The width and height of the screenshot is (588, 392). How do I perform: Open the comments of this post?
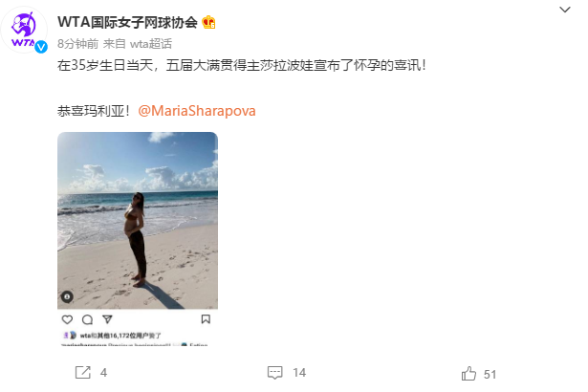tap(274, 373)
